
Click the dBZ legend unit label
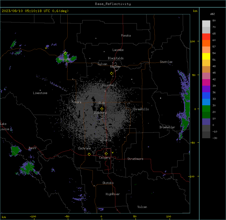[212, 14]
